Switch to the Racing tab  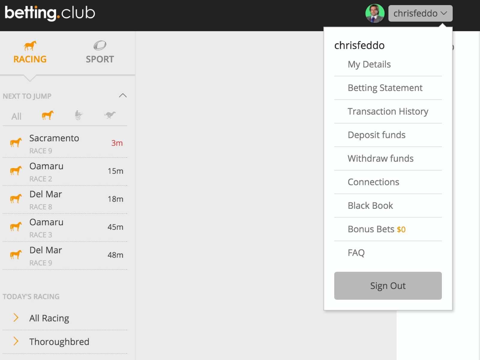click(x=30, y=53)
